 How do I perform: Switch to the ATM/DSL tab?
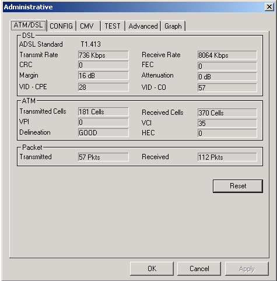(29, 25)
